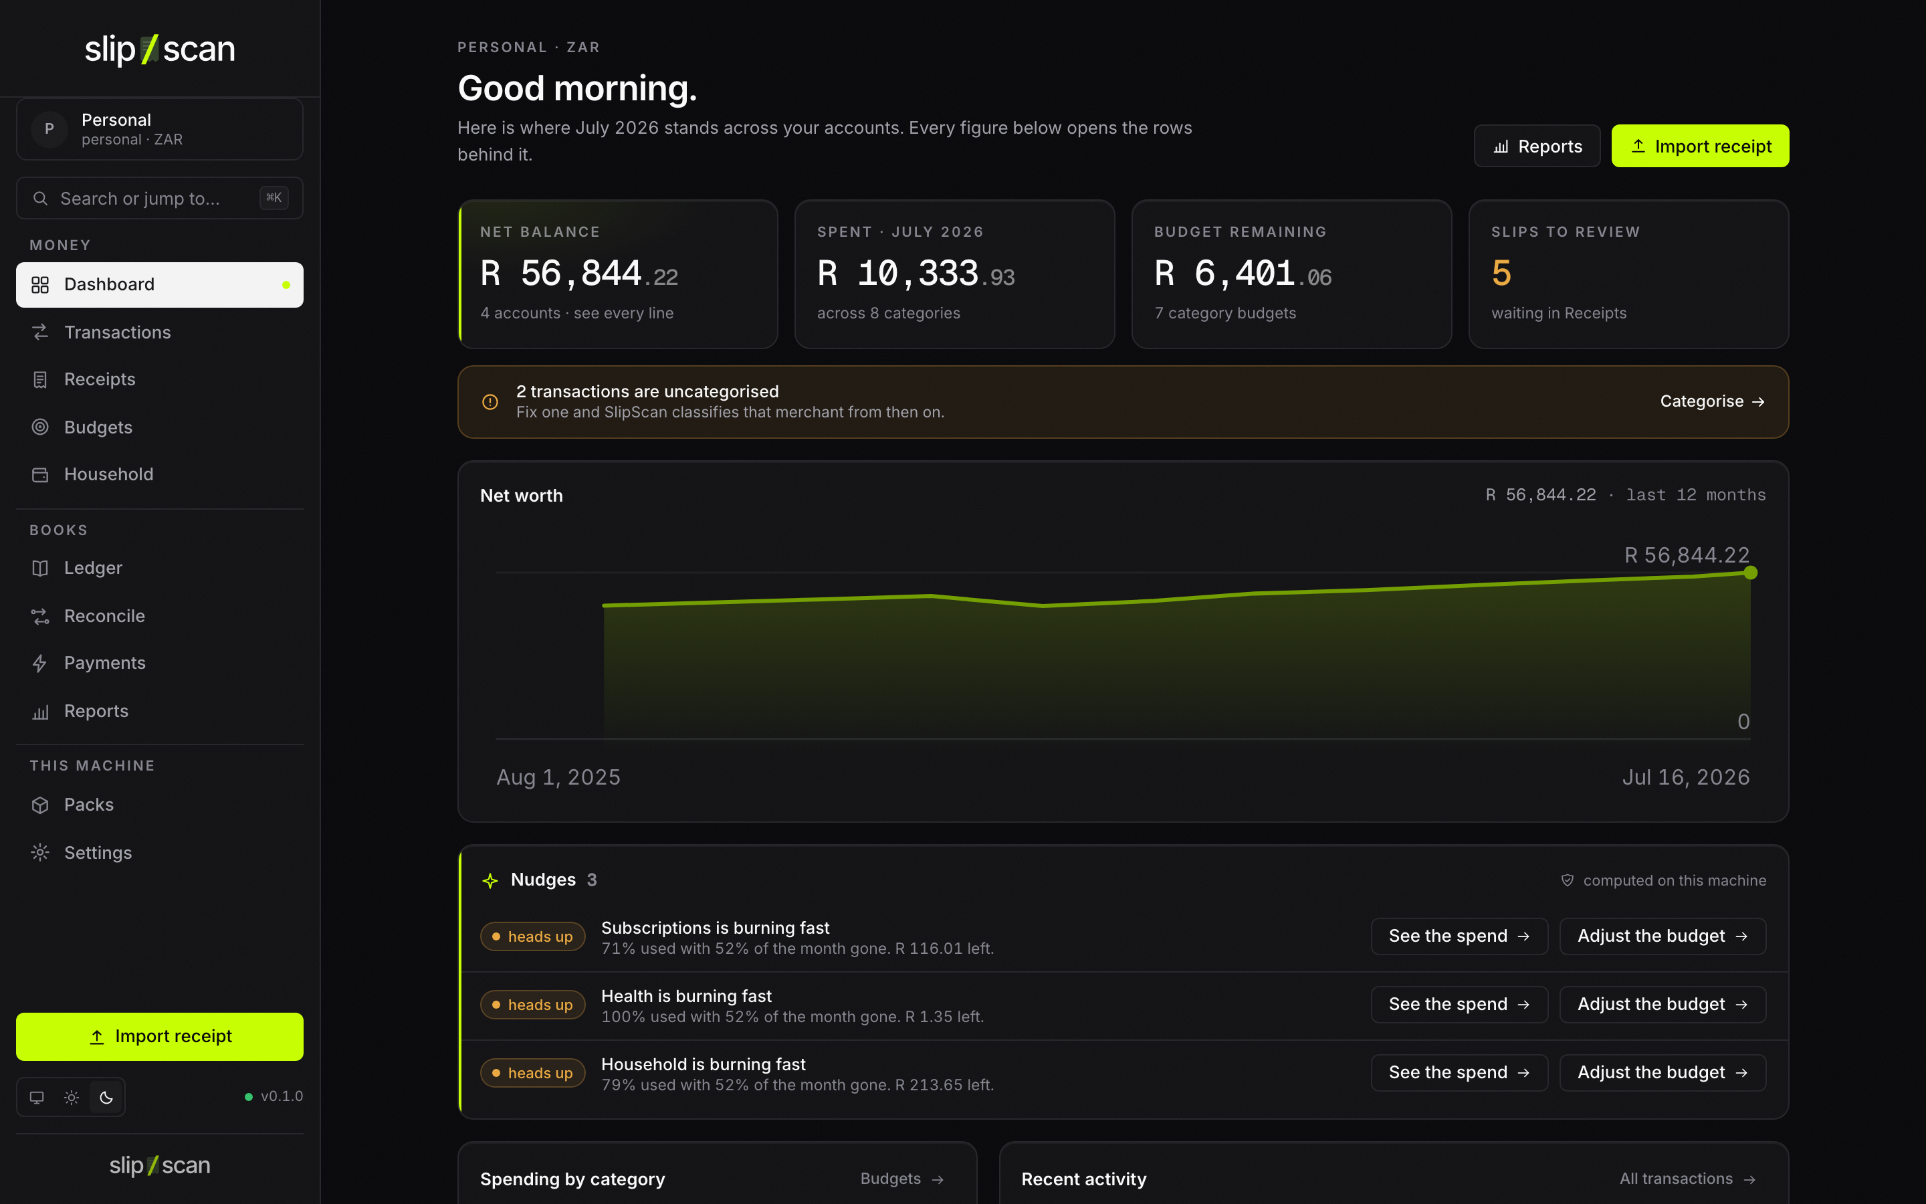Switch to light theme

[72, 1097]
